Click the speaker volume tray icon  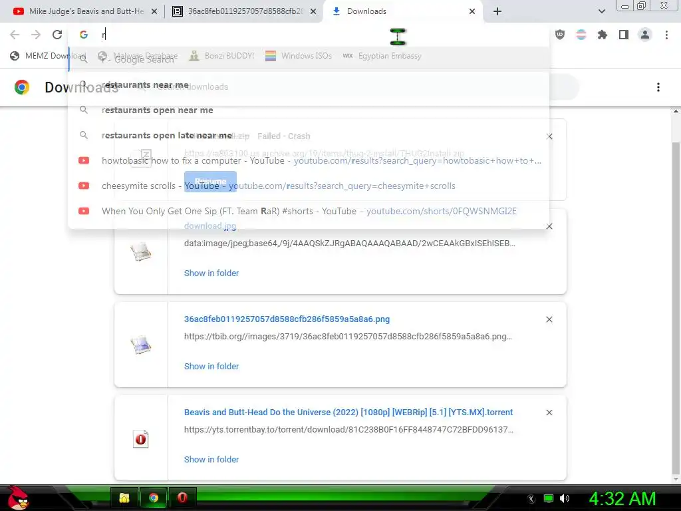565,498
